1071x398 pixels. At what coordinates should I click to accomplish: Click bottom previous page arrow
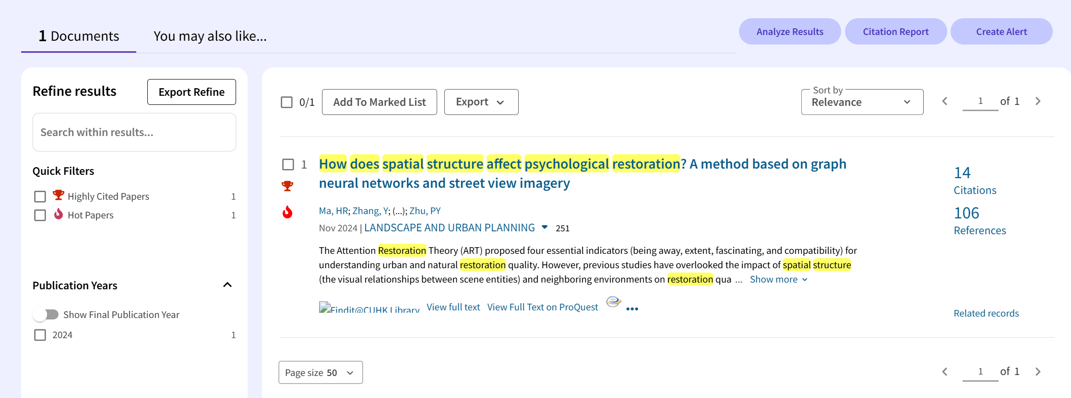945,372
